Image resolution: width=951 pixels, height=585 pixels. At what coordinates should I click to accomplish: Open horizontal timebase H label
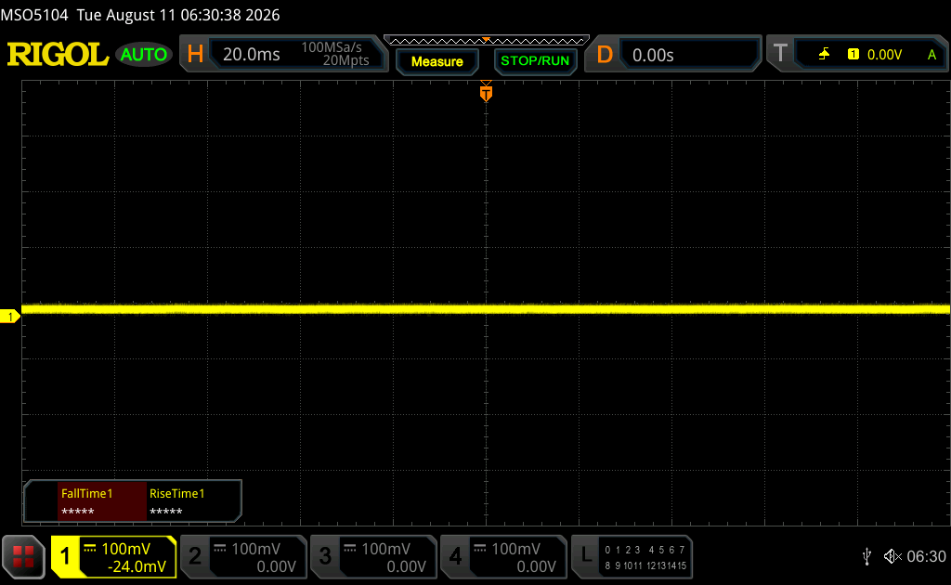[x=195, y=54]
